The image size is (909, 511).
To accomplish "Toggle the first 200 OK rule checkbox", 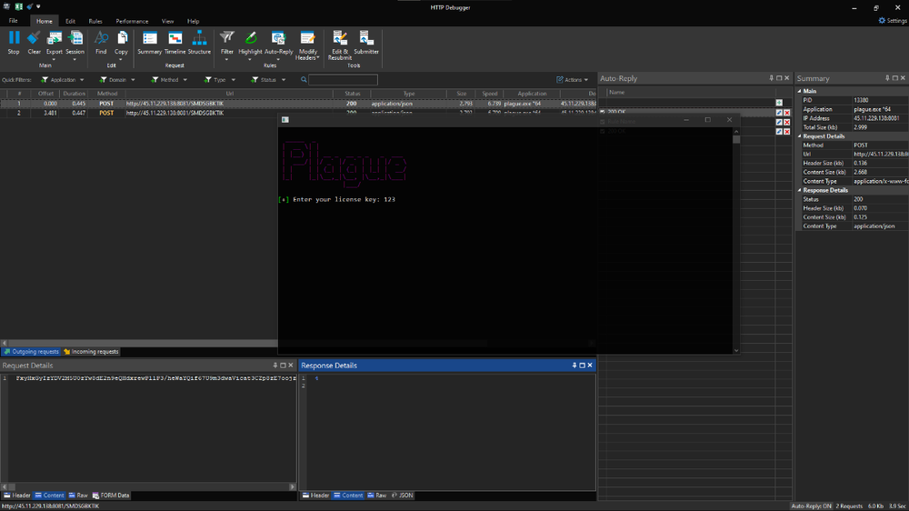I will pos(603,112).
